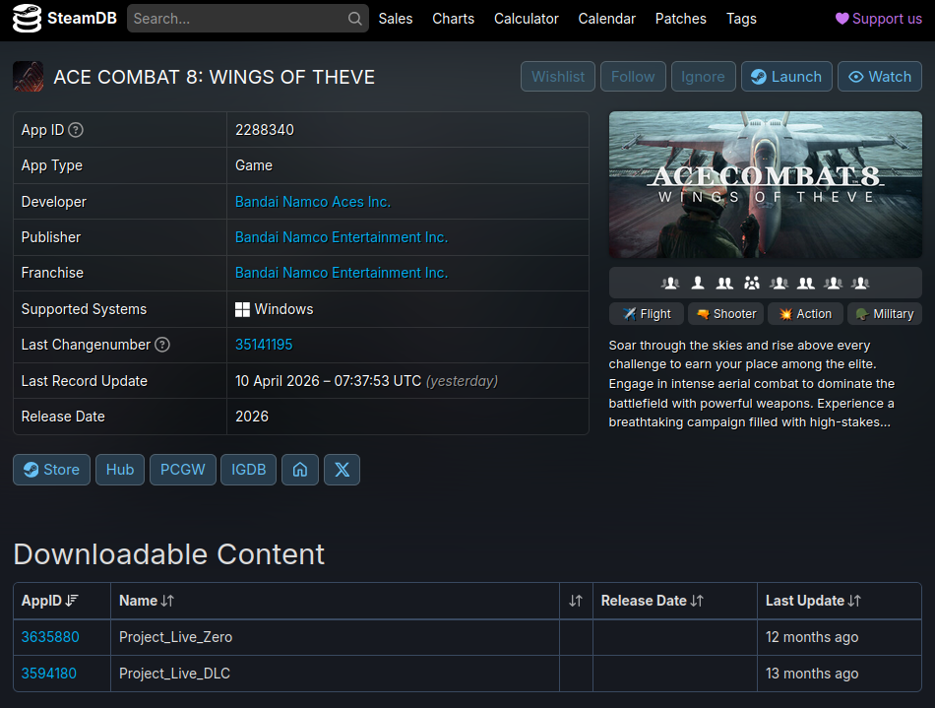935x708 pixels.
Task: Open the PCGW link button
Action: [x=182, y=470]
